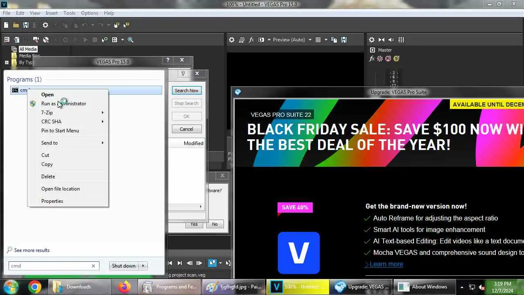Open the Preview (Auto) quality dropdown
The height and width of the screenshot is (295, 524).
[310, 40]
